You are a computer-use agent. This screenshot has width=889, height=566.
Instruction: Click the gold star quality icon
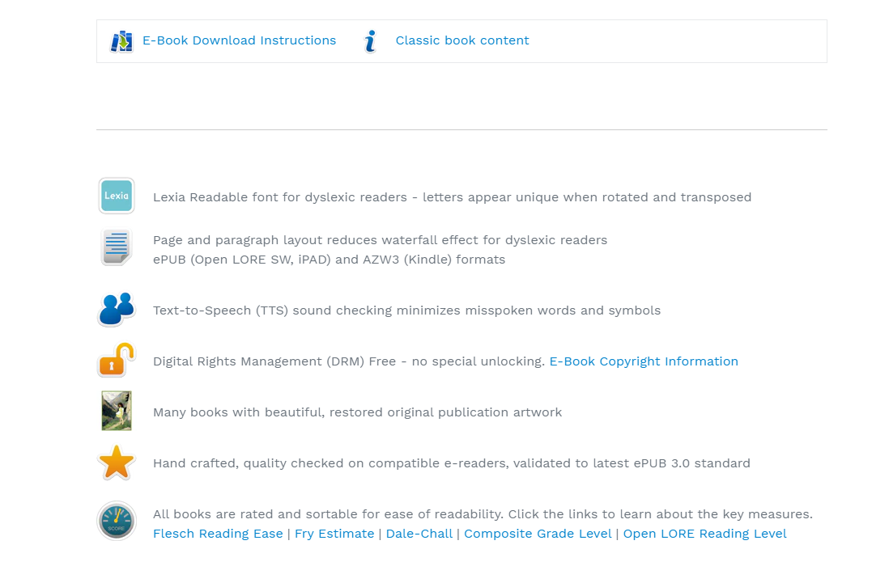[117, 463]
